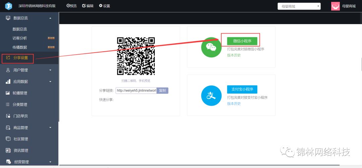Select 数据总览 sub-item in sidebar
Image resolution: width=362 pixels, height=168 pixels.
20,29
